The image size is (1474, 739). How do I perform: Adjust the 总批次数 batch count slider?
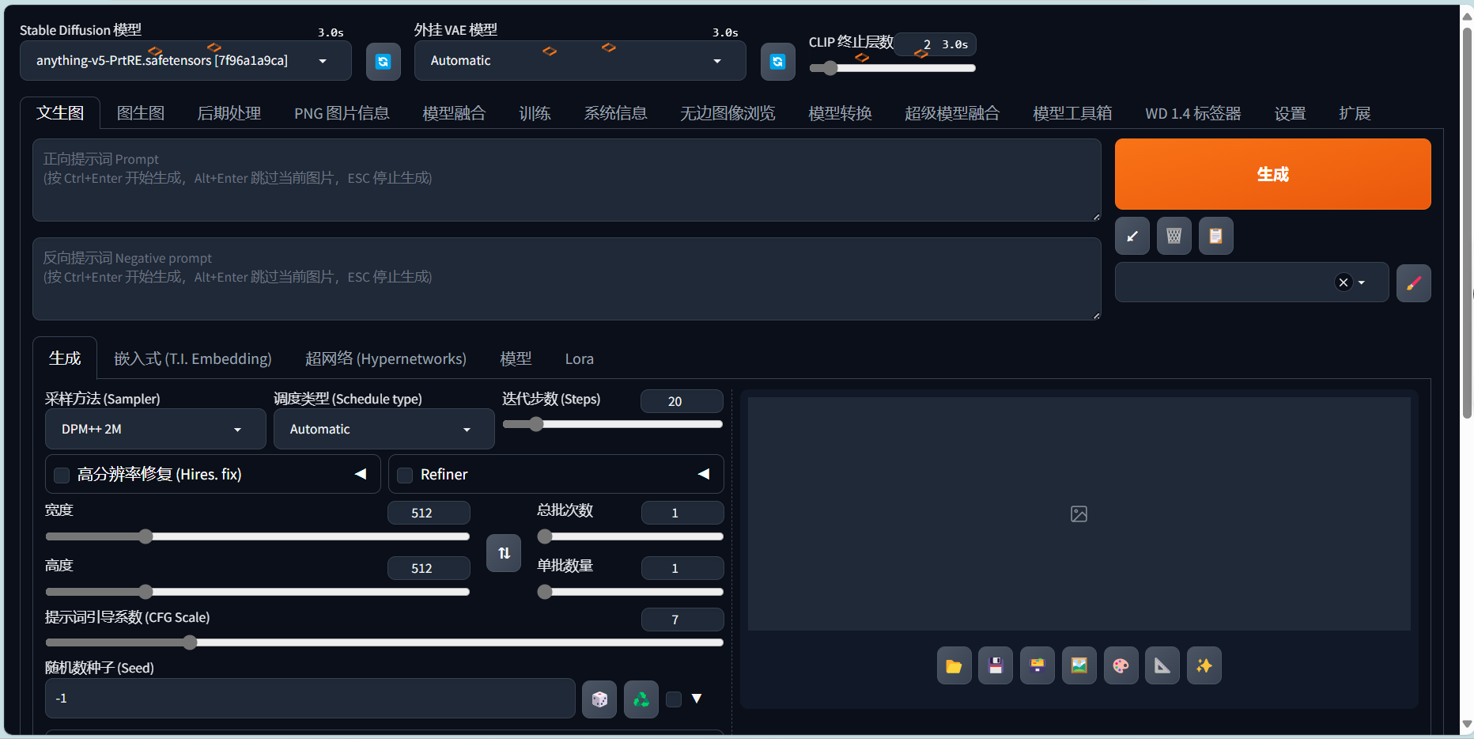(630, 536)
